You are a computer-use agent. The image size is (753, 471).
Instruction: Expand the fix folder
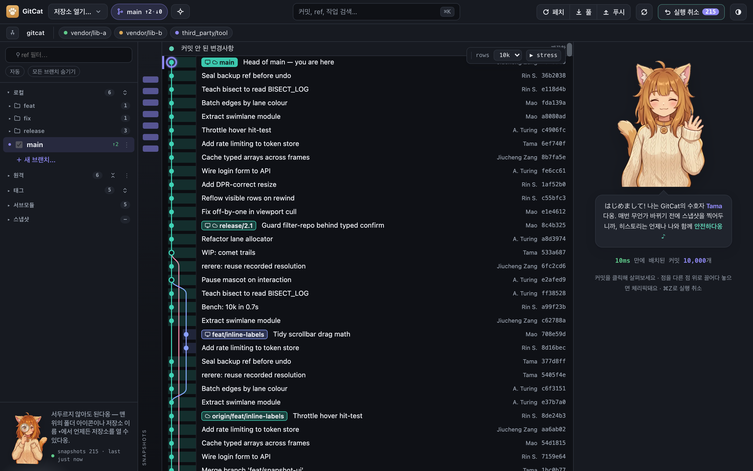pos(10,118)
